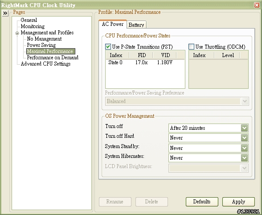Enable Use P-State Transitions (PST) checkbox

(x=108, y=47)
